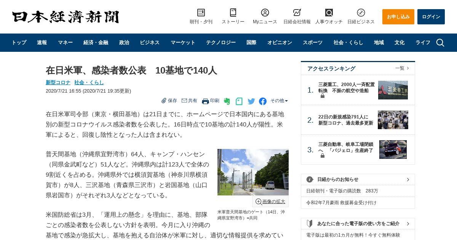Click the article headline 在日米軍、感染者数公表

pyautogui.click(x=131, y=70)
